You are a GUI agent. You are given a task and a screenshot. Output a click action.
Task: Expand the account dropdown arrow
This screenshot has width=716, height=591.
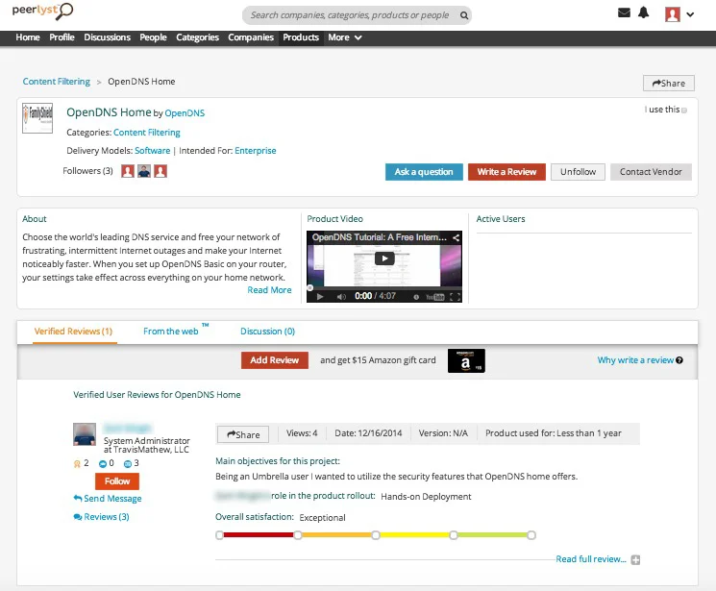pos(690,14)
